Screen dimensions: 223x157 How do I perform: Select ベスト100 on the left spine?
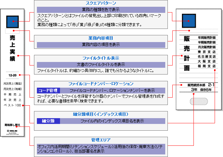[13, 105]
